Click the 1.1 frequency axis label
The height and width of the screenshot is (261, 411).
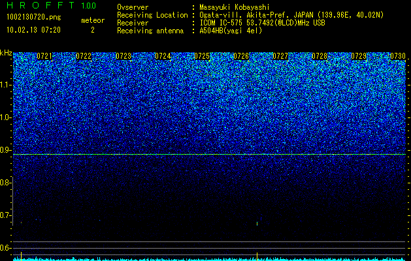coord(5,85)
